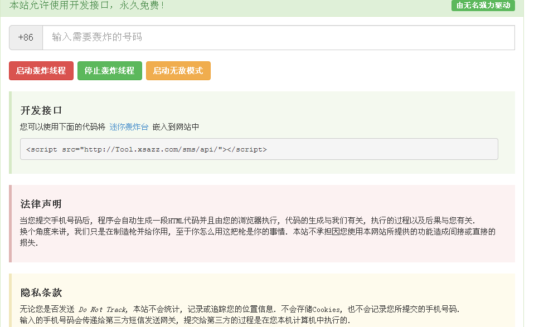Click the 开发接口 heading
This screenshot has width=539, height=327.
click(41, 110)
